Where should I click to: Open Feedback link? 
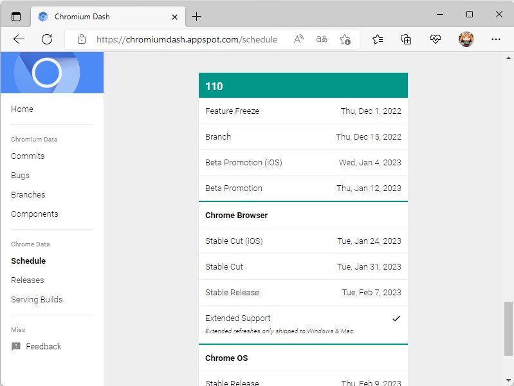point(44,346)
